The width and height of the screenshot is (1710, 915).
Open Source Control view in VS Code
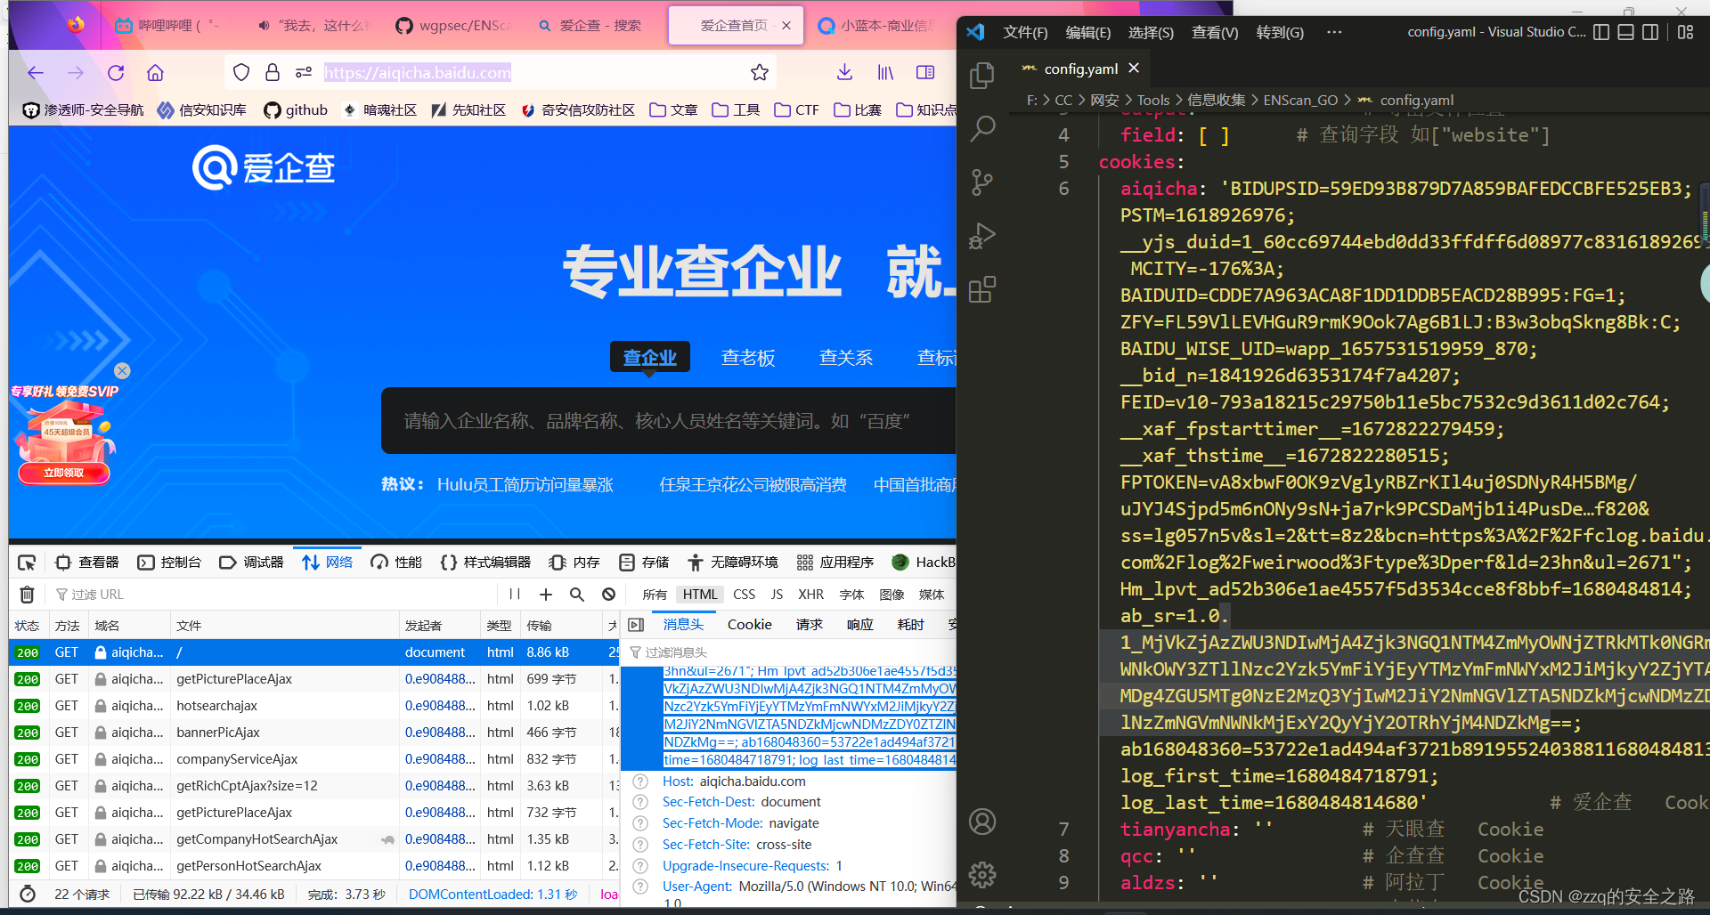[x=982, y=182]
